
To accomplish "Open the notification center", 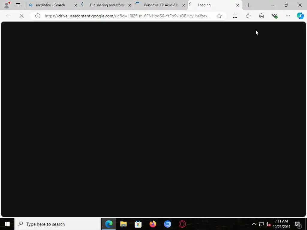I will coord(298,224).
